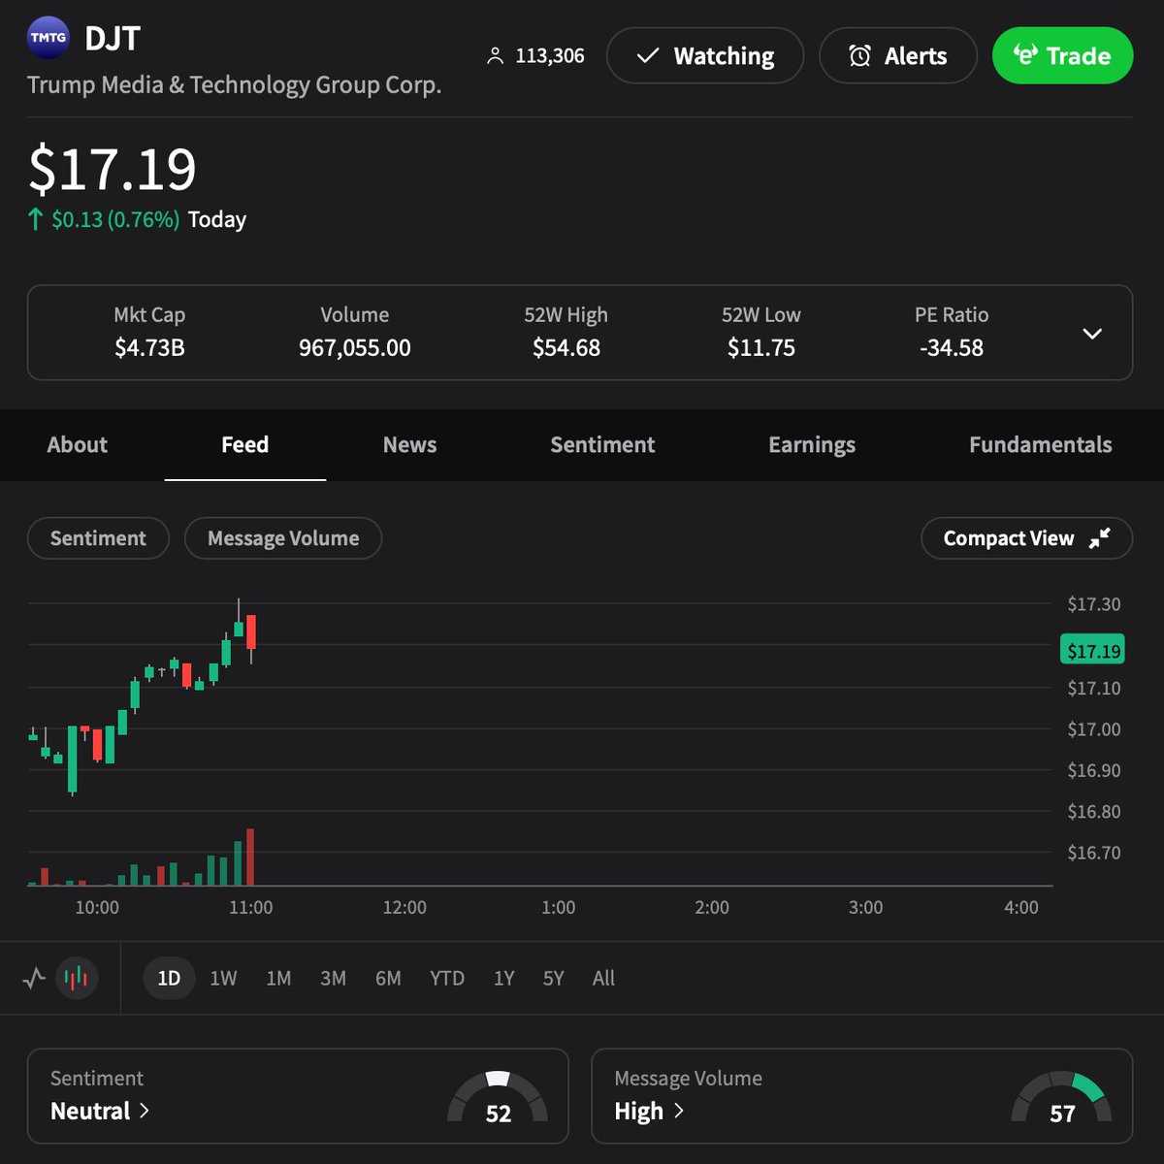Switch to the Feed tab
Image resolution: width=1164 pixels, height=1164 pixels.
(244, 444)
